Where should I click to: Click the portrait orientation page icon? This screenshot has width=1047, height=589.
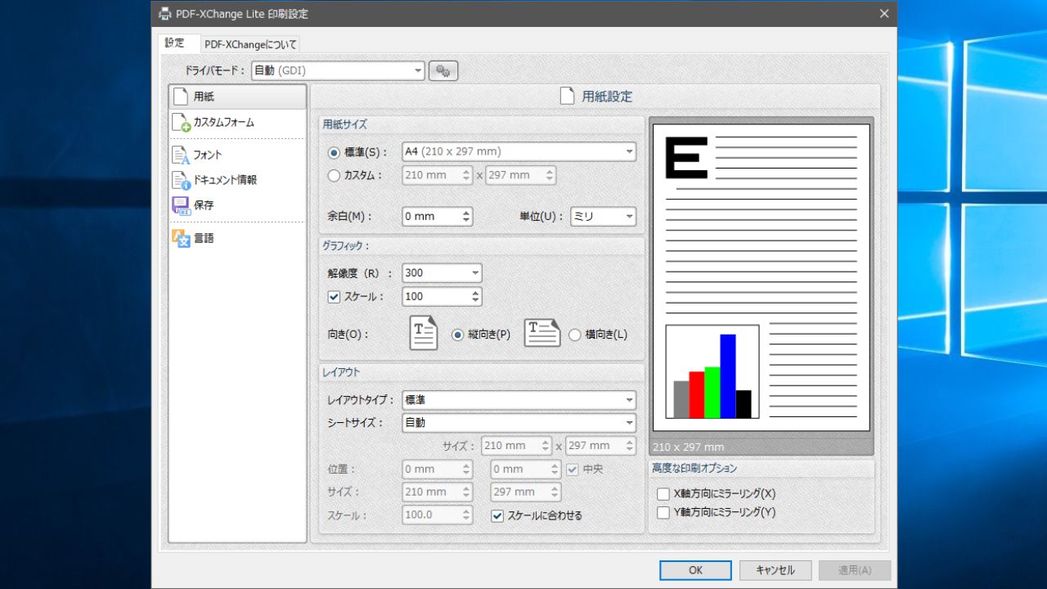(x=424, y=333)
